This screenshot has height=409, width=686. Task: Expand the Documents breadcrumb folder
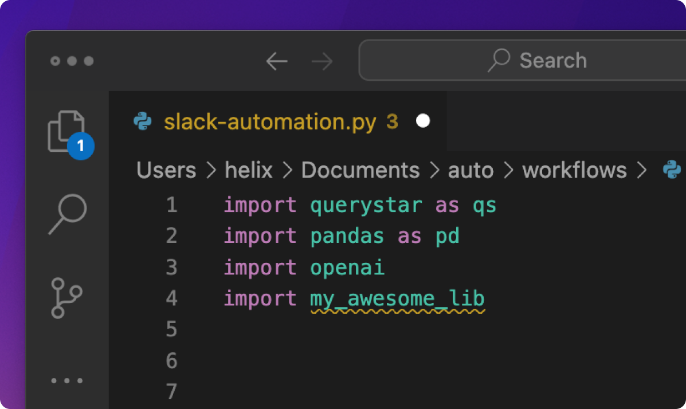pyautogui.click(x=360, y=170)
